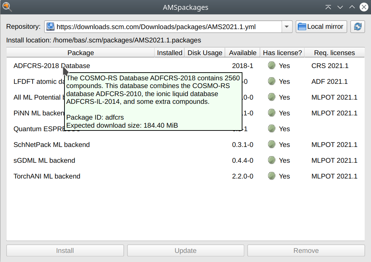Click the green license indicator for All ML Potential
The height and width of the screenshot is (262, 371).
point(272,97)
